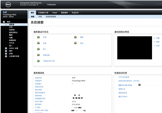
Task: Click the 打开/关闭电源 quick task
Action: tap(124, 77)
